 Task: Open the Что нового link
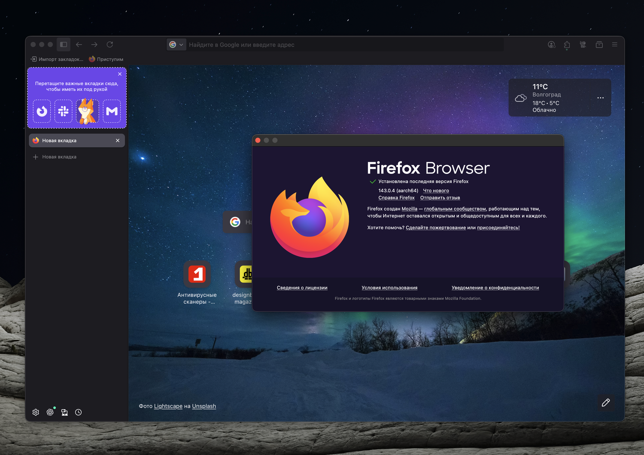coord(436,191)
